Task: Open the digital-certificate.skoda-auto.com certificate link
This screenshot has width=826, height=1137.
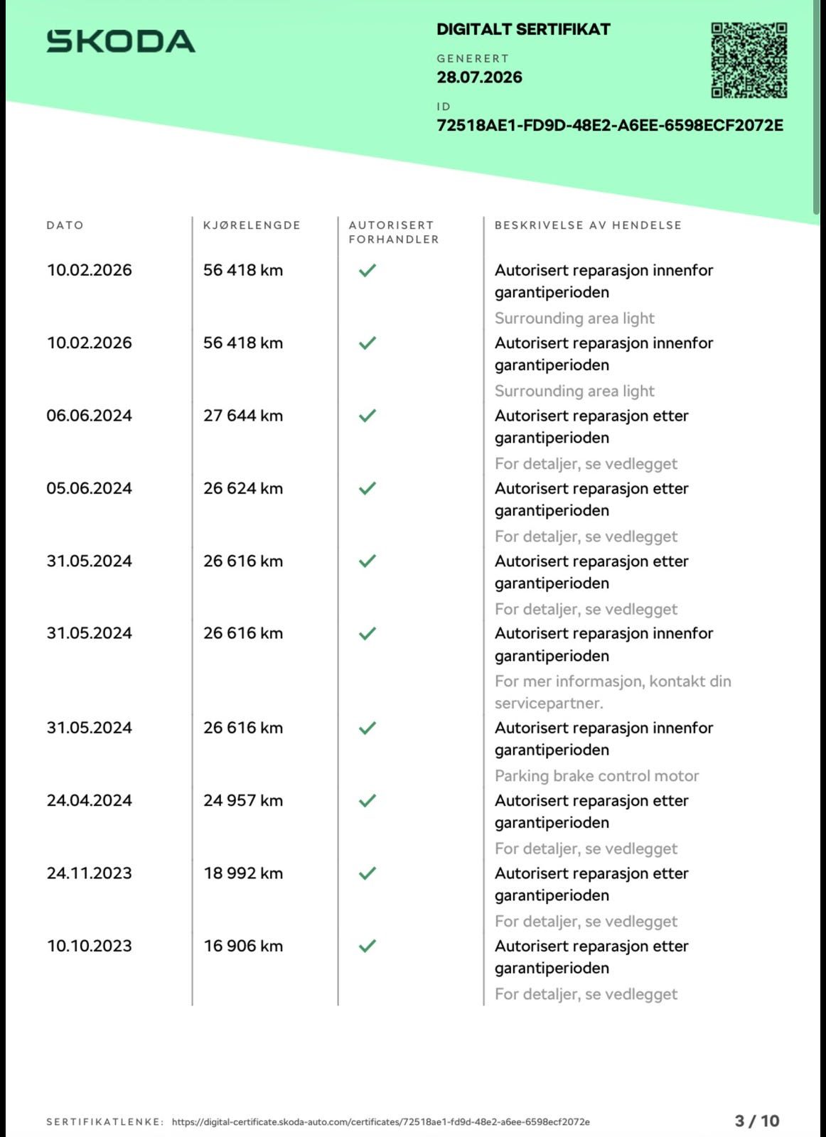Action: (380, 1121)
